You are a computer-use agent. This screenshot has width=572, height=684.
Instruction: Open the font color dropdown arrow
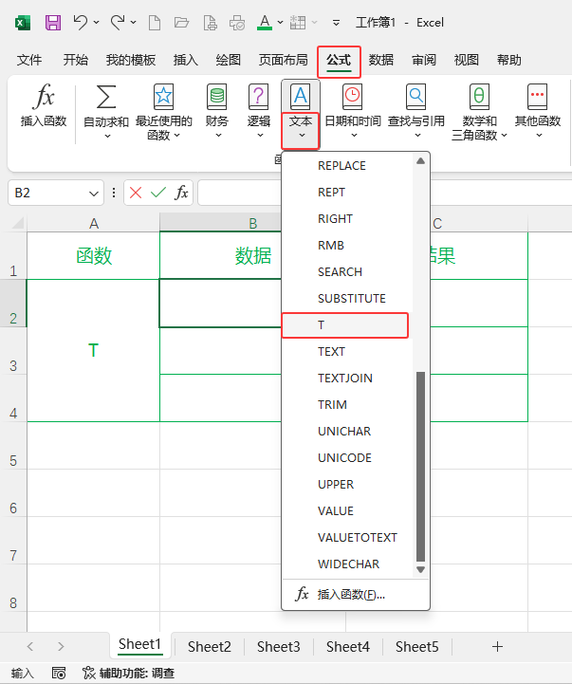(281, 22)
